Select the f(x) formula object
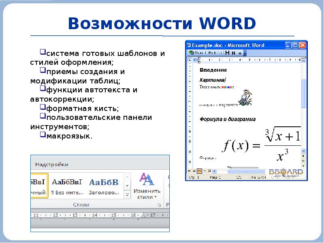The width and height of the screenshot is (324, 243). [x=261, y=144]
